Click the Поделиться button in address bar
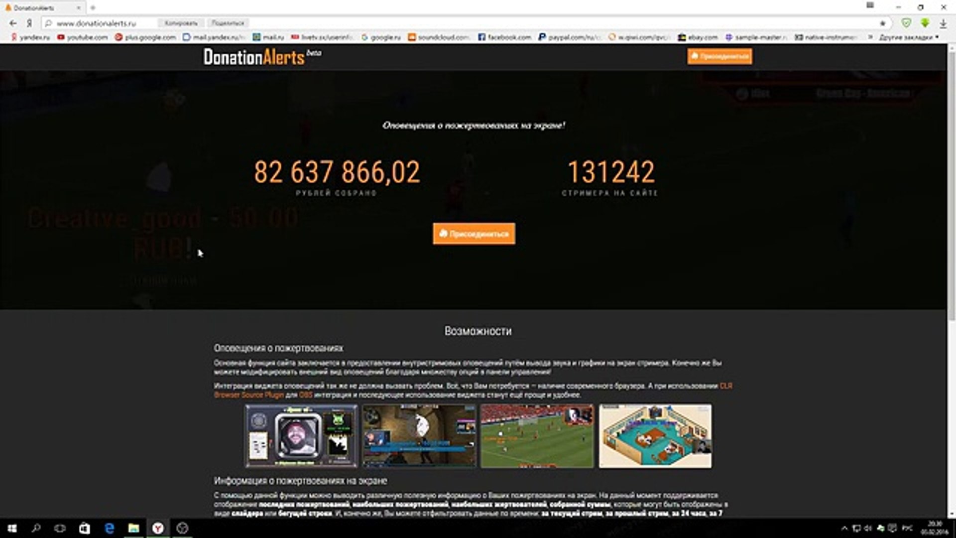 click(x=228, y=23)
